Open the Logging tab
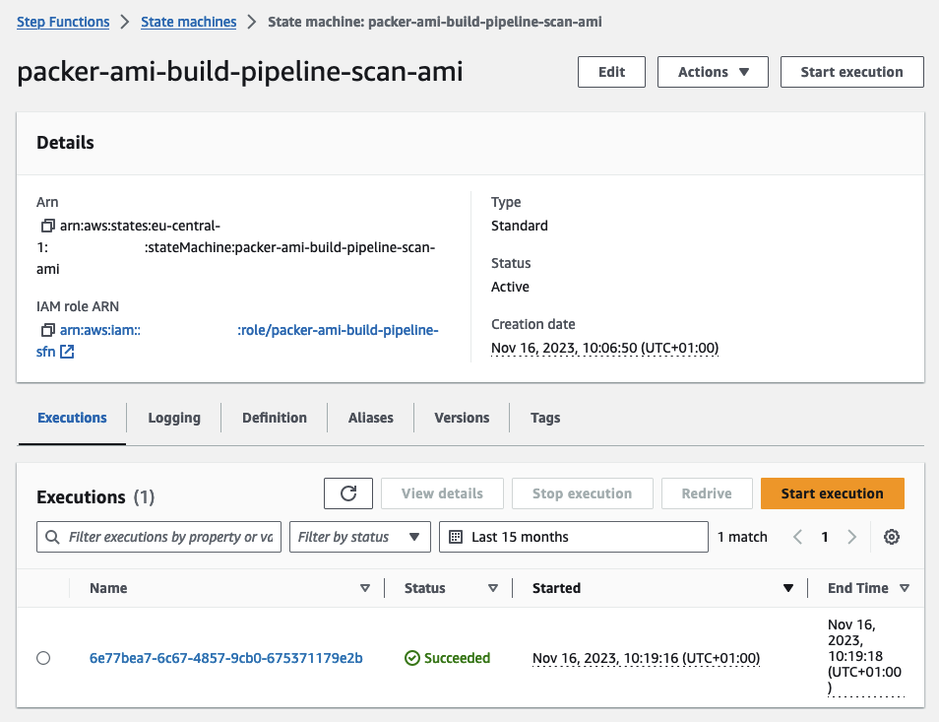 (x=174, y=418)
